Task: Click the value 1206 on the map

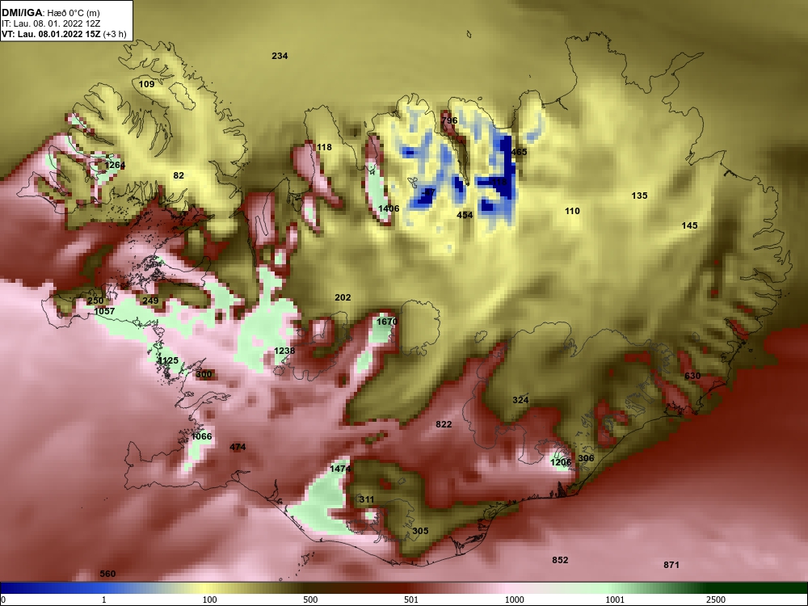Action: pos(561,462)
